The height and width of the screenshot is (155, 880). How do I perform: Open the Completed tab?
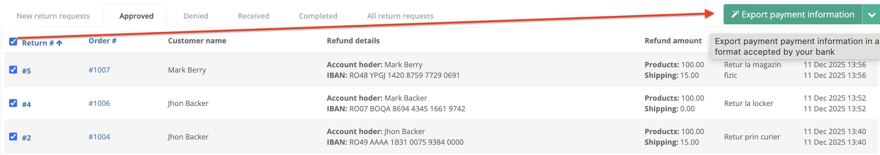coord(318,16)
